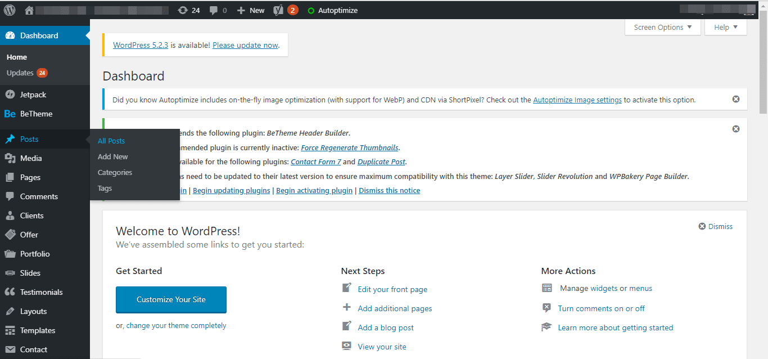Click Autoptimize text in admin bar
768x359 pixels.
(x=338, y=10)
